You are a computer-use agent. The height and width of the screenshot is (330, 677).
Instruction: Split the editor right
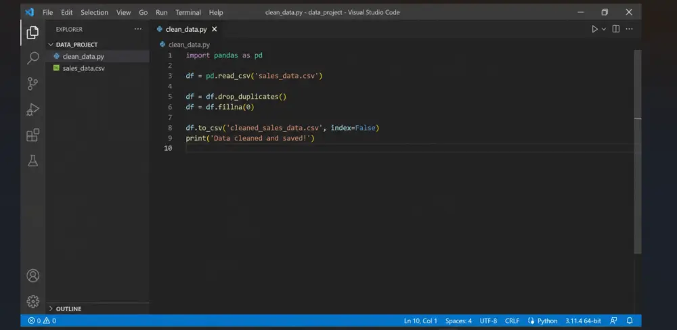[616, 29]
